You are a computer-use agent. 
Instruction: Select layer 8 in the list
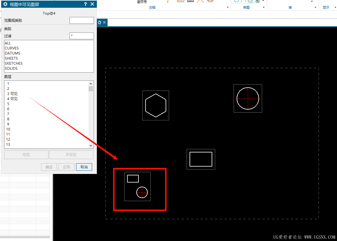coord(46,119)
